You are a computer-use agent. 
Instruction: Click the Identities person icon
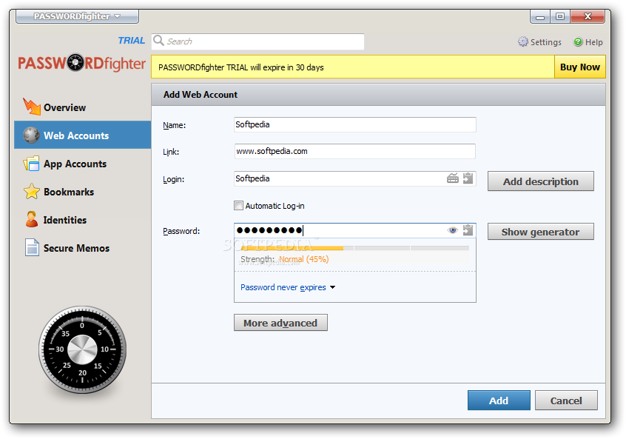[x=32, y=219]
